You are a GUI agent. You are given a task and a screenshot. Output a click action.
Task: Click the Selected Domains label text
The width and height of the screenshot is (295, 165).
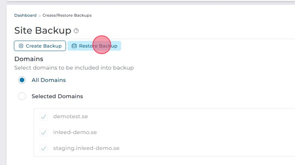(x=57, y=96)
